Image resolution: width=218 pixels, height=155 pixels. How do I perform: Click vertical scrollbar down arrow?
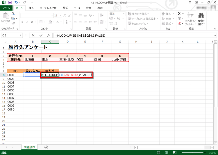click(216, 143)
